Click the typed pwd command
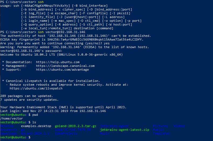Image resolution: width=213 pixels, height=141 pixels. [x=36, y=115]
